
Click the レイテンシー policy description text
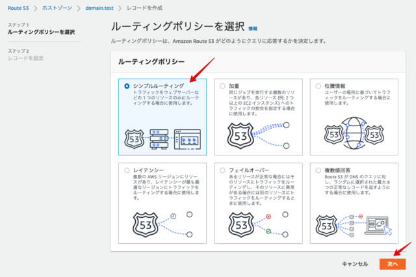[166, 187]
